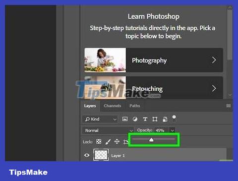
Task: Open the Normal blend mode dropdown
Action: pyautogui.click(x=108, y=130)
